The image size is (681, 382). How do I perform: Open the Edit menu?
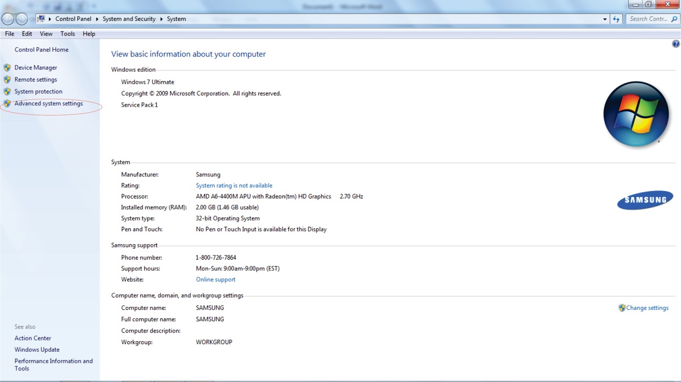pos(27,34)
